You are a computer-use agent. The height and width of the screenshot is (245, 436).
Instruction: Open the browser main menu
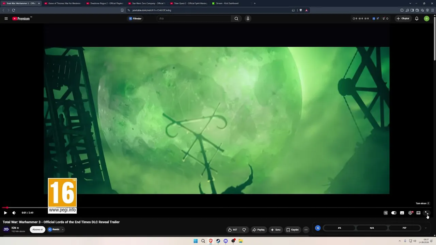[x=433, y=10]
